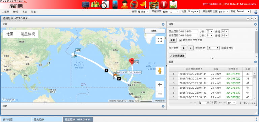Image resolution: width=259 pixels, height=122 pixels.
Task: Open the steering wheel driver icon
Action: coord(134,4)
